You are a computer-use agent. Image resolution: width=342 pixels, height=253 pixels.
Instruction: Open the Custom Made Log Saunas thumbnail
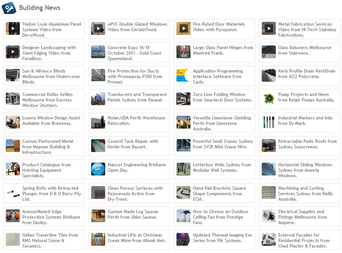coord(98,216)
